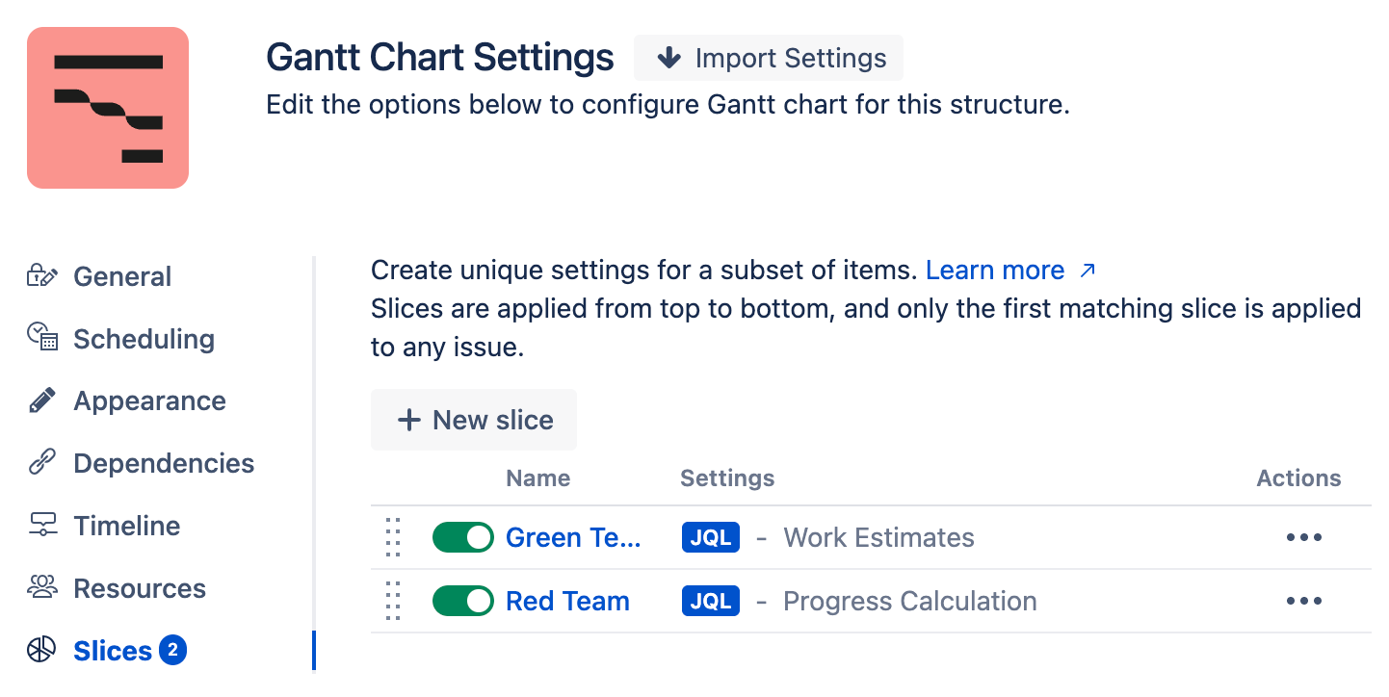Open the Scheduling settings section

144,339
